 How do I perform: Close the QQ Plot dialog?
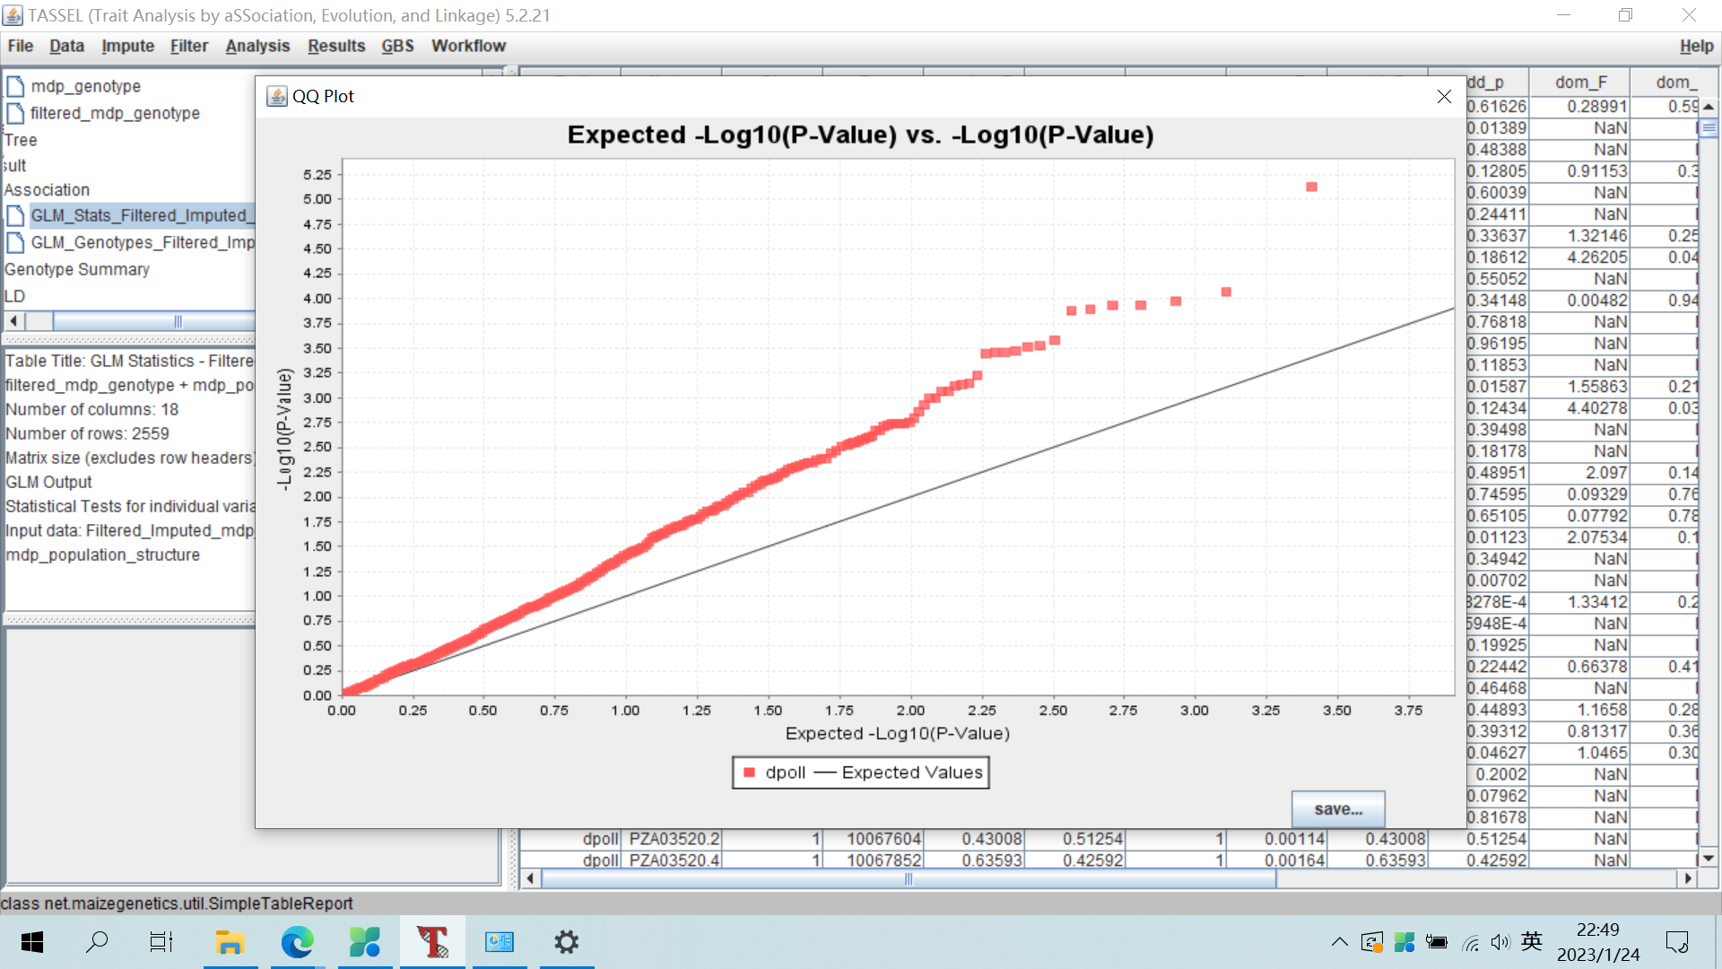click(x=1444, y=97)
